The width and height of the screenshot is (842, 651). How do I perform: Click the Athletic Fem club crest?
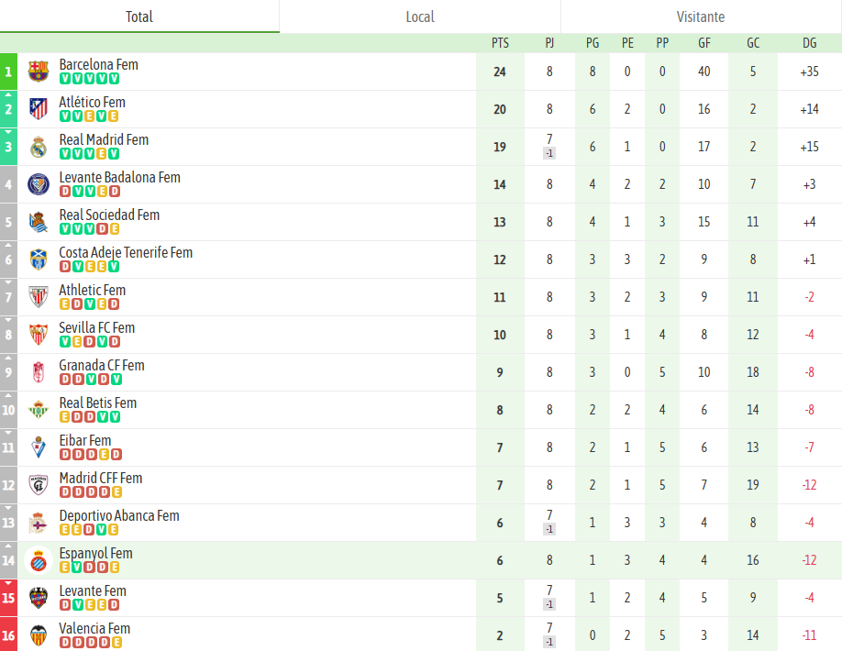(38, 297)
